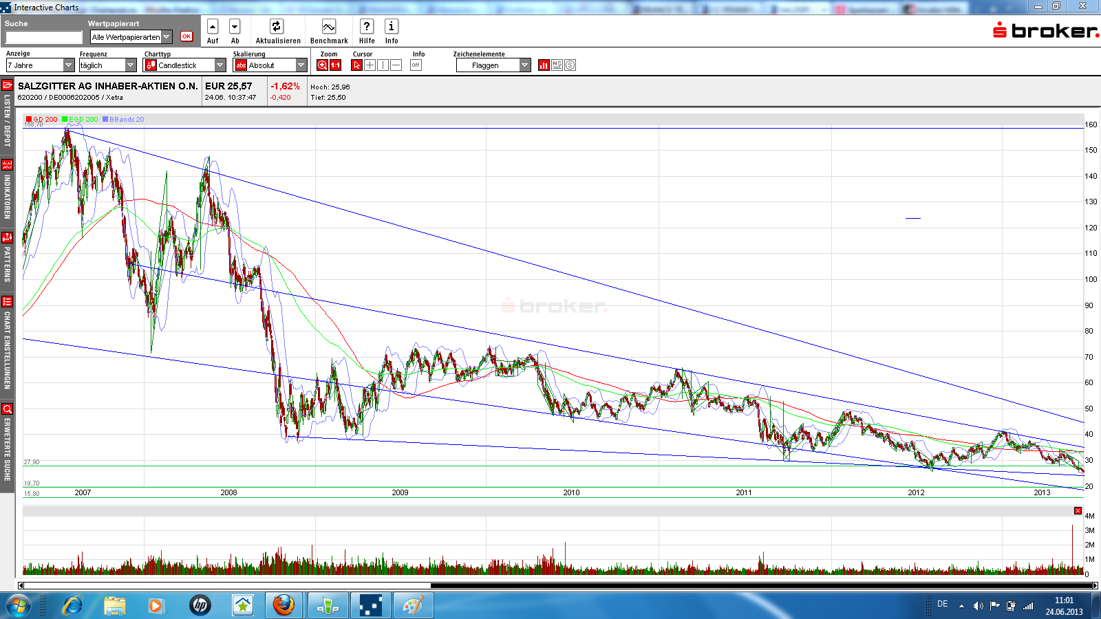Viewport: 1101px width, 619px height.
Task: Open the Benchmark comparison tool
Action: pos(329,27)
